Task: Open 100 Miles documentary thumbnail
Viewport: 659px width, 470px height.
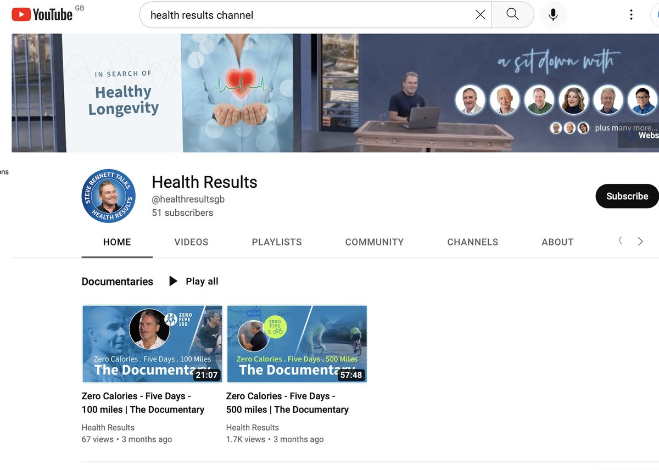Action: (x=152, y=344)
